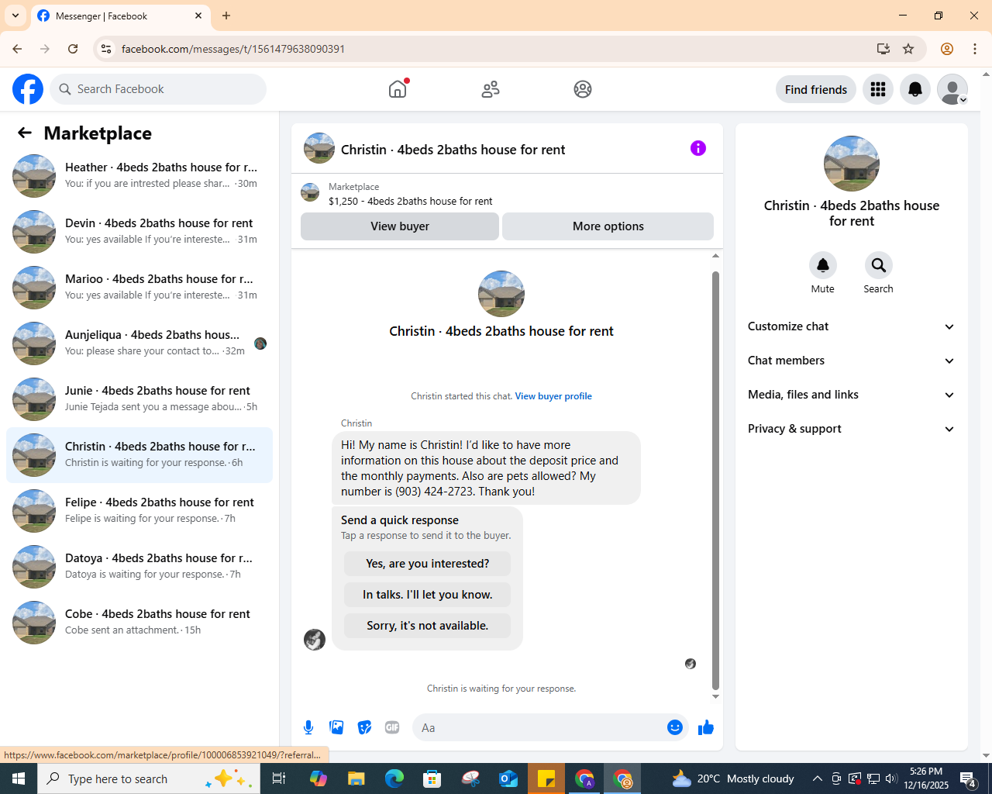Screen dimensions: 992x794
Task: Open File Explorer from the taskbar
Action: [356, 778]
